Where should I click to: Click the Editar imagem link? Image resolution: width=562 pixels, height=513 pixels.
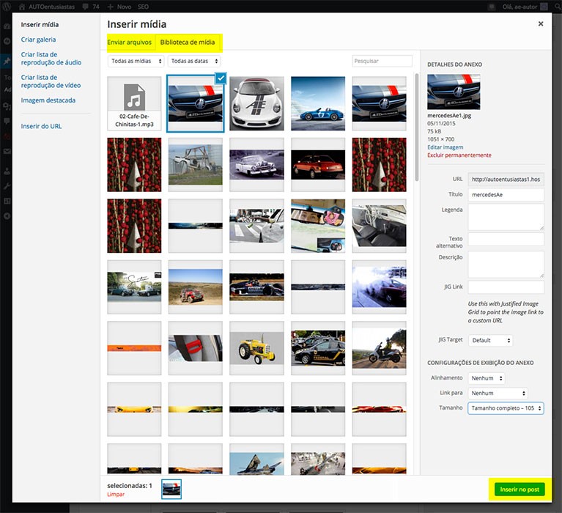point(445,147)
